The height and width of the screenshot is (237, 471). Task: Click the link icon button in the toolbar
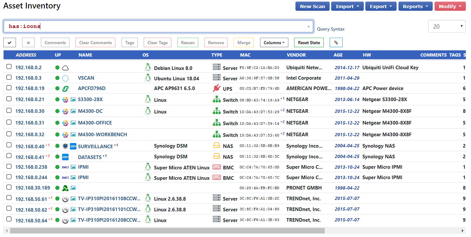coord(336,43)
